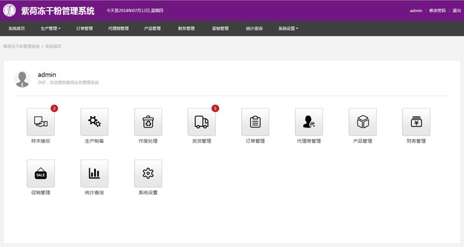Open the 样本接收 computer icon
Viewport: 464px width, 247px height.
[41, 122]
